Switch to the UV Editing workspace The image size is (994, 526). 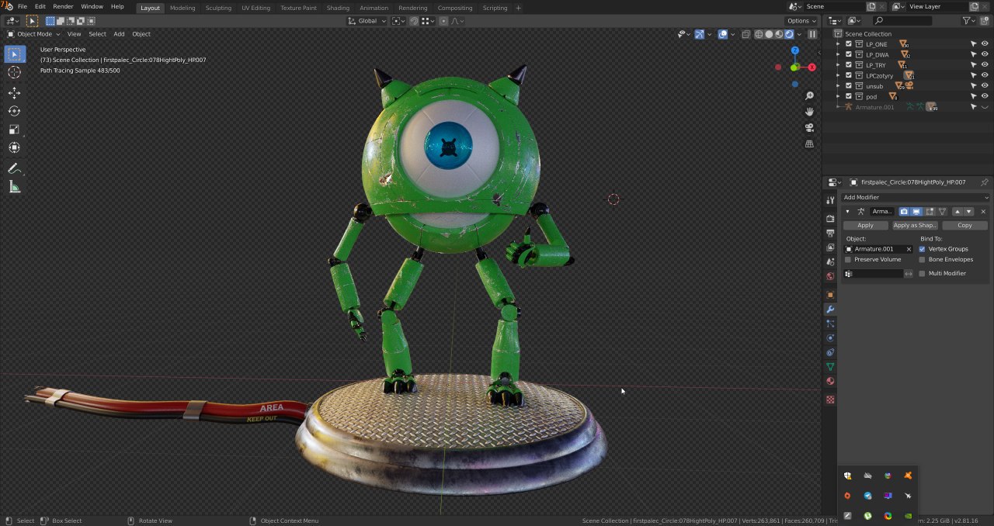point(255,8)
